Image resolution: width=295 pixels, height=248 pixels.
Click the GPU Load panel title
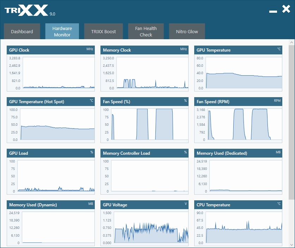pos(18,153)
